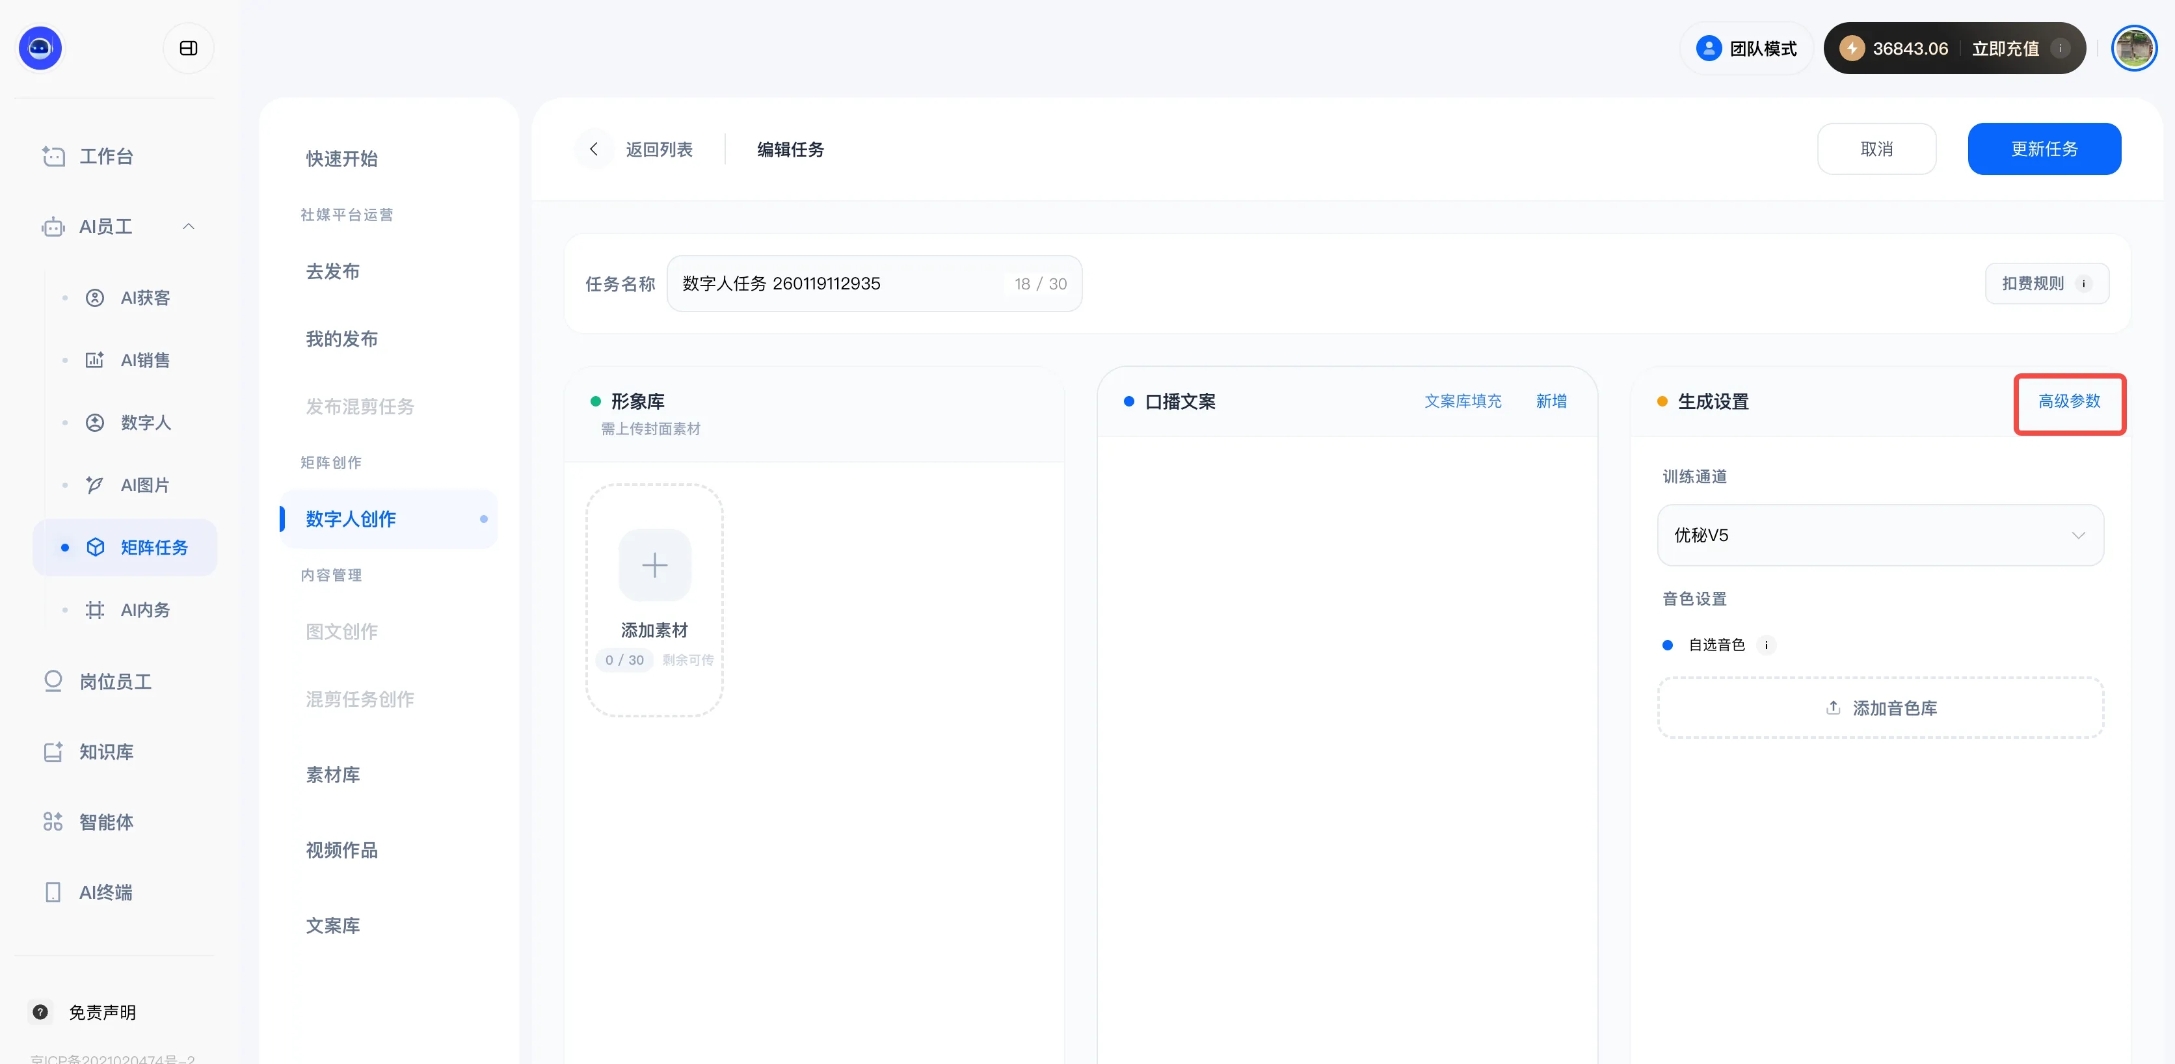
Task: Go to 素材库 in submenu
Action: pyautogui.click(x=332, y=775)
